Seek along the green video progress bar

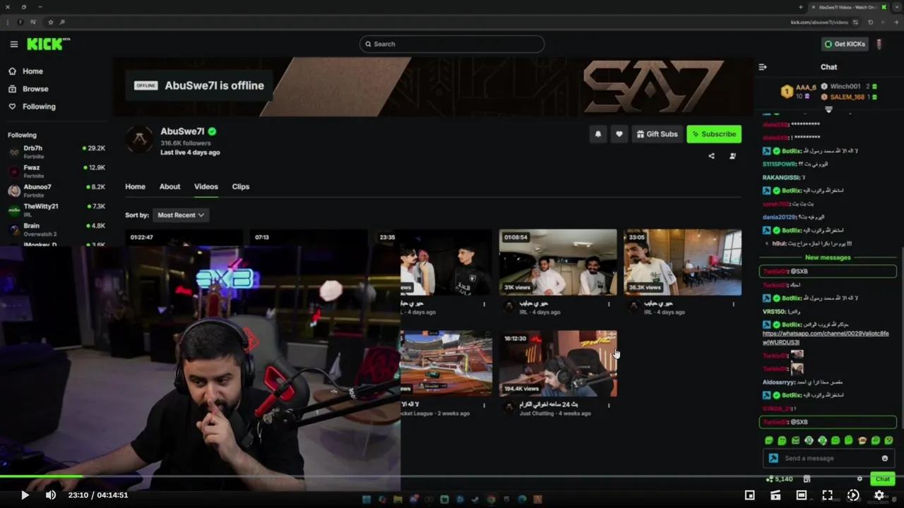(452, 476)
